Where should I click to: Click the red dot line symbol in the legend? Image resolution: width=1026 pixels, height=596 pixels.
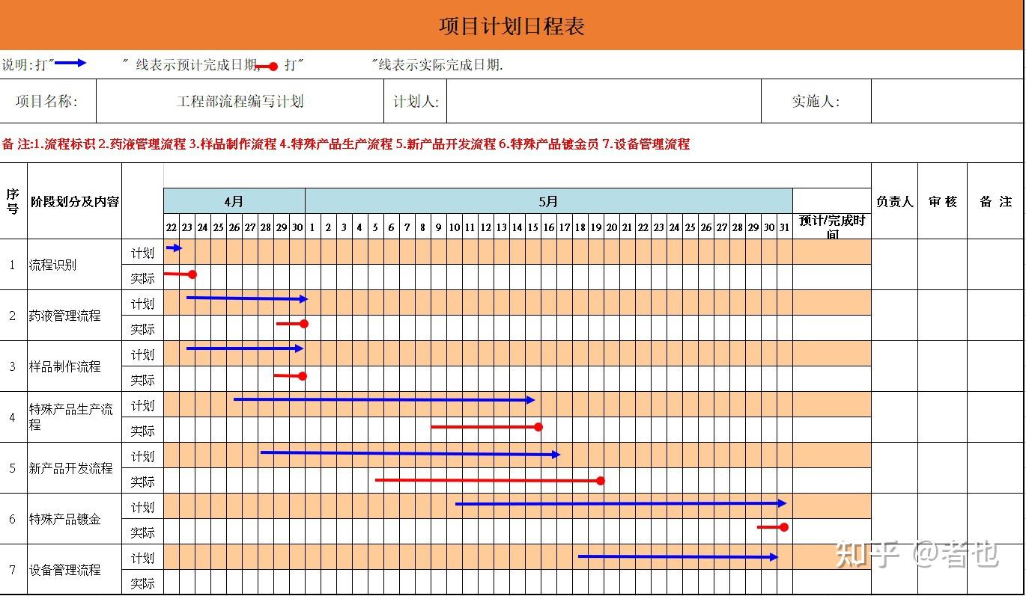267,67
